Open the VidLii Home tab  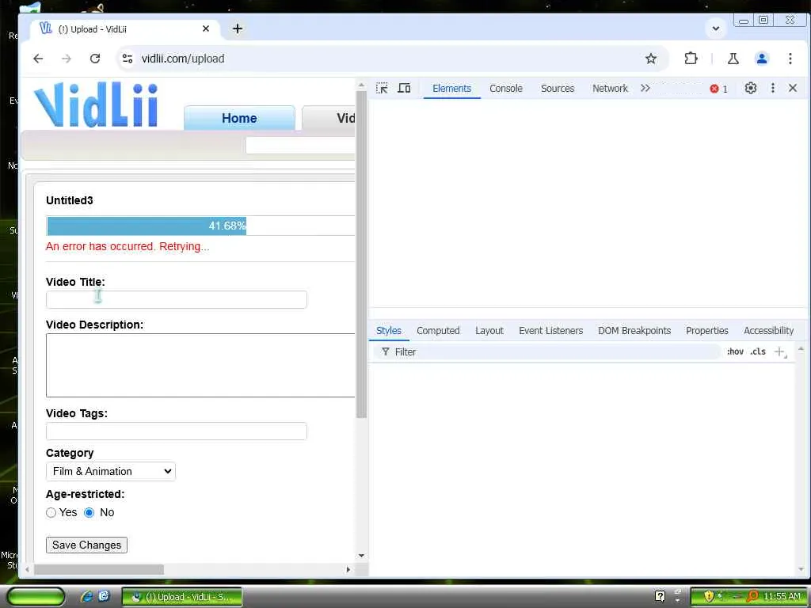pos(239,118)
